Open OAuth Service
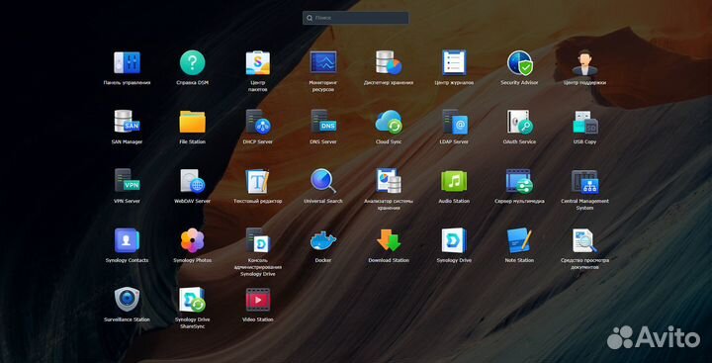The width and height of the screenshot is (712, 363). 519,122
